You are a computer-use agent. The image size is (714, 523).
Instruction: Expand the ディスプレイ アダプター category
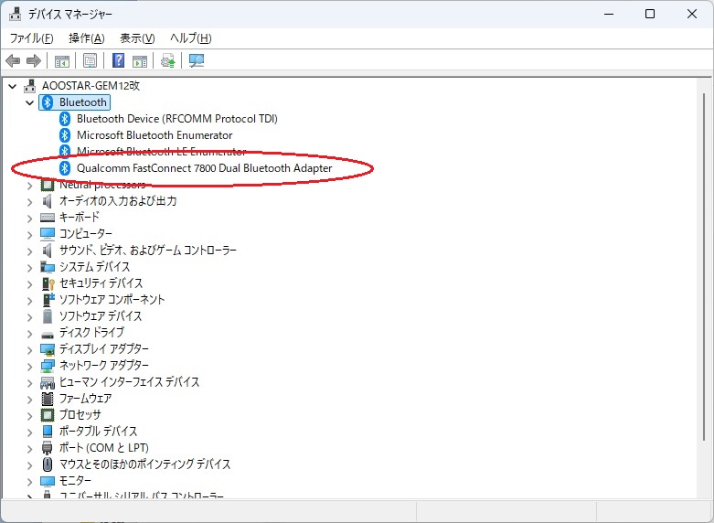(x=29, y=349)
